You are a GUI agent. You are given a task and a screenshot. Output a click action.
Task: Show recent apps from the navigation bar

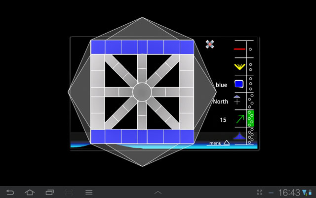click(49, 193)
